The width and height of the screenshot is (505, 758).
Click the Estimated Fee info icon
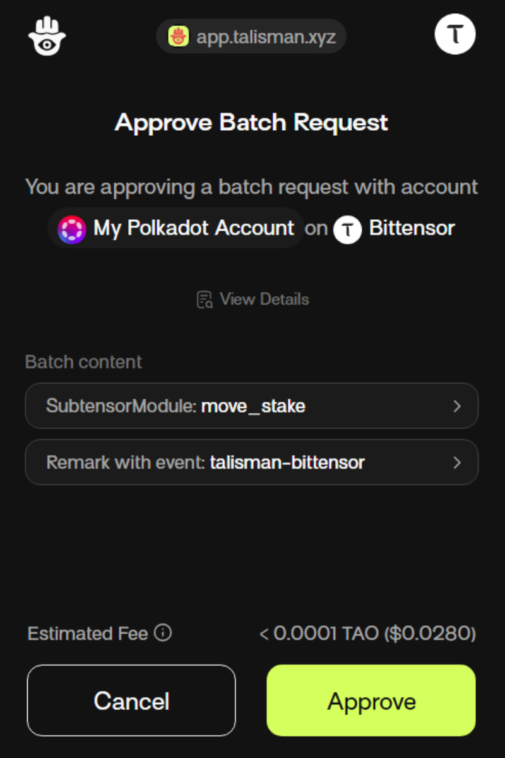pos(163,632)
